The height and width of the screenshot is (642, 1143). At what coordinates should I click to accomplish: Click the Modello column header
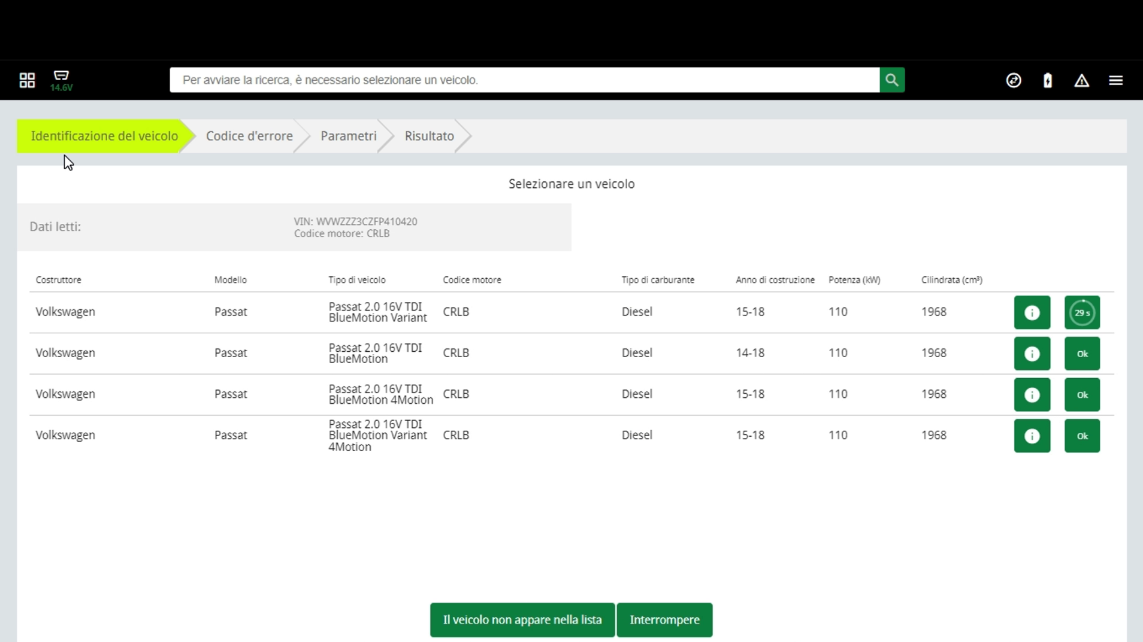click(x=230, y=279)
